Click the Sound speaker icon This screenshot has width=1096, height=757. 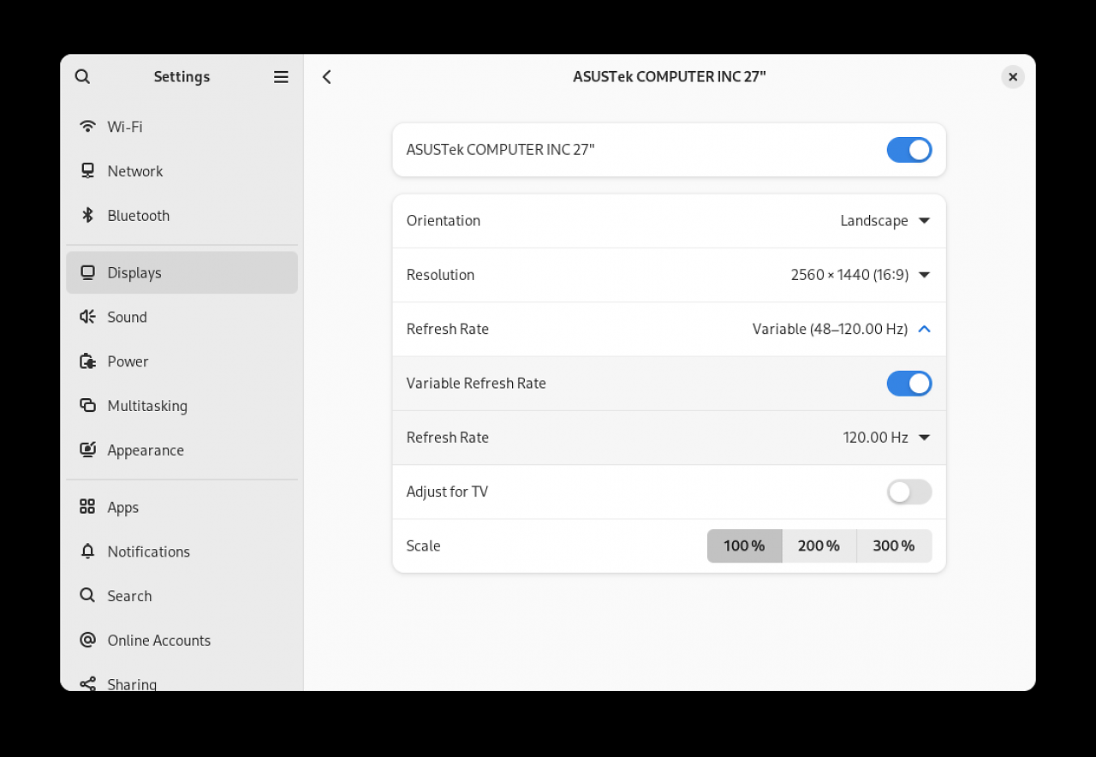point(87,317)
